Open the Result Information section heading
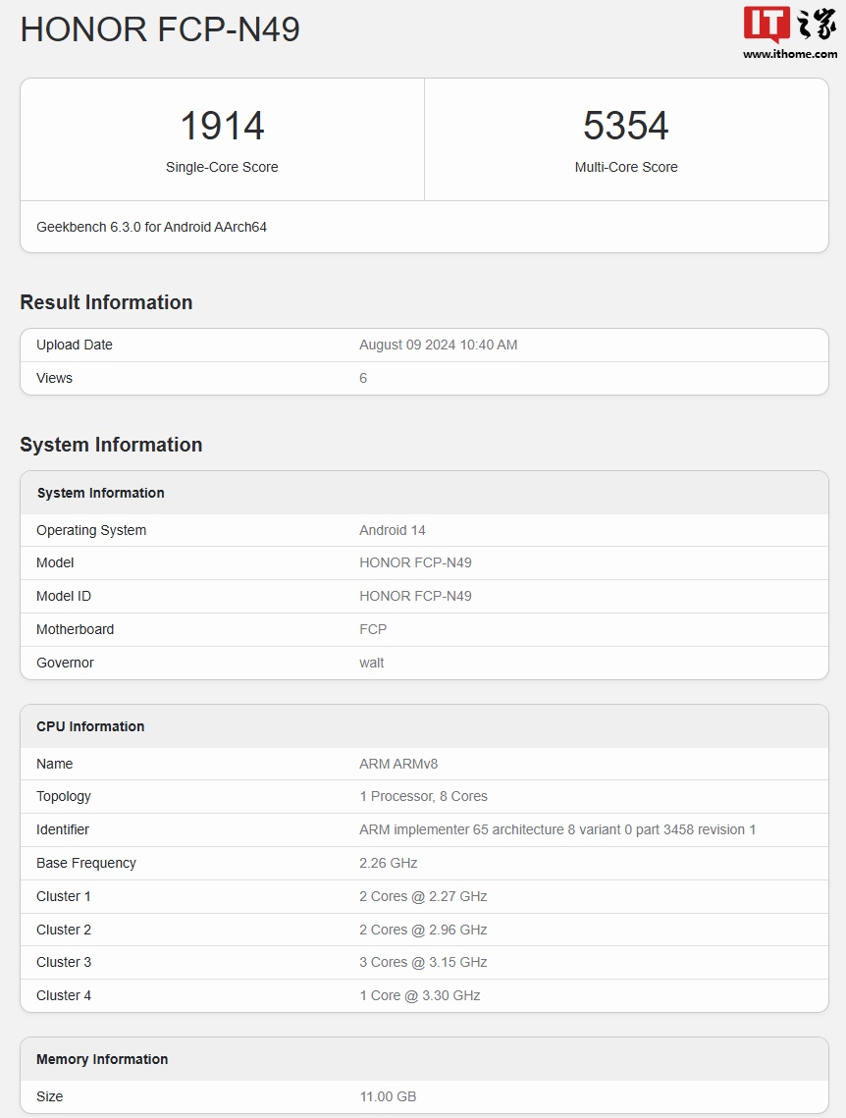The height and width of the screenshot is (1118, 846). coord(106,302)
